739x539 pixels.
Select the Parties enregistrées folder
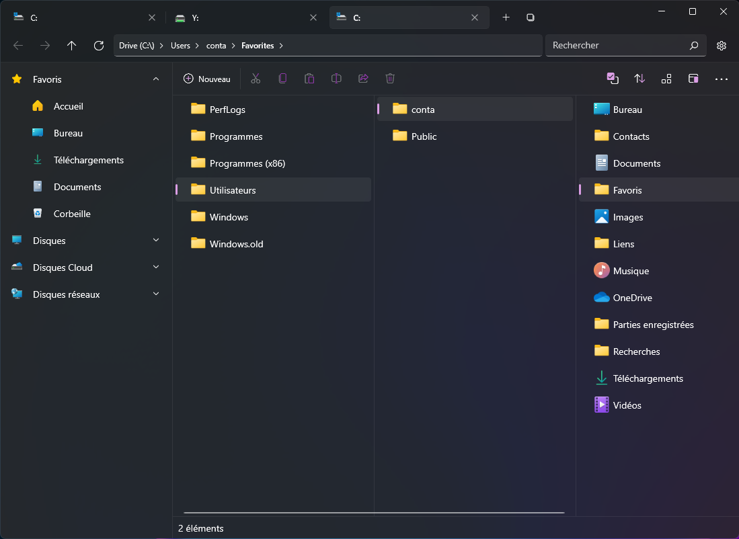[x=658, y=325]
